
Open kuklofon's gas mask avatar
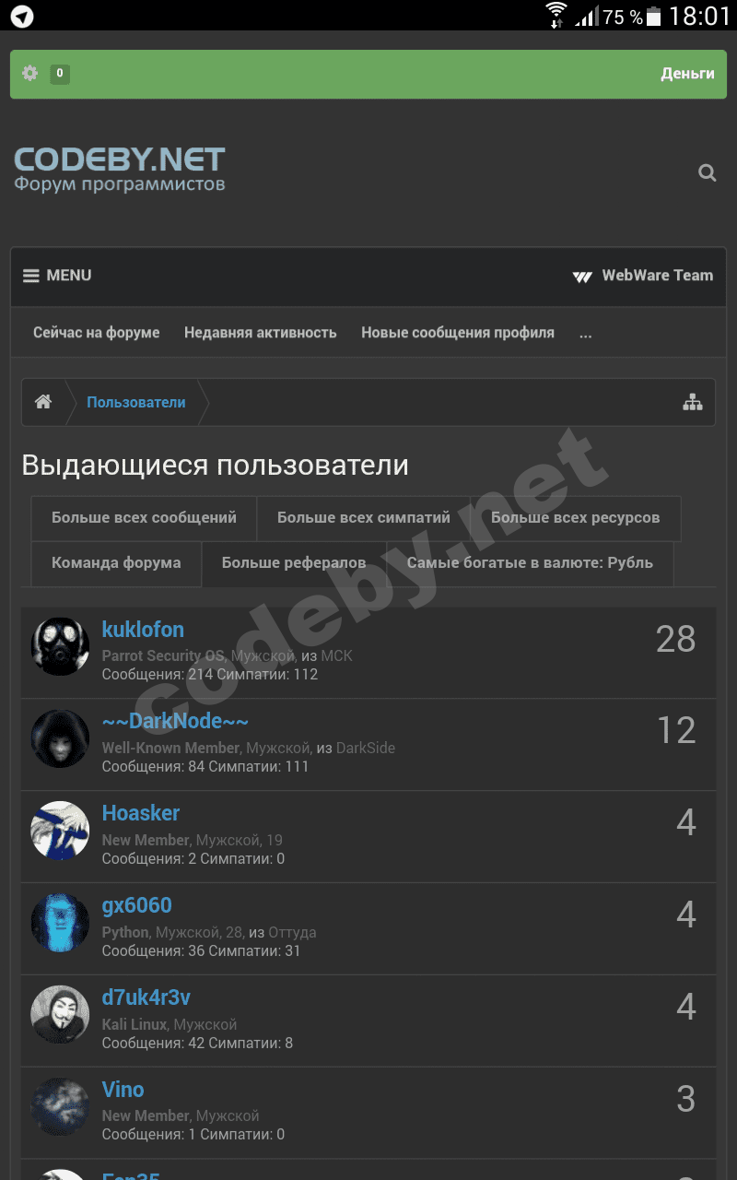tap(60, 646)
